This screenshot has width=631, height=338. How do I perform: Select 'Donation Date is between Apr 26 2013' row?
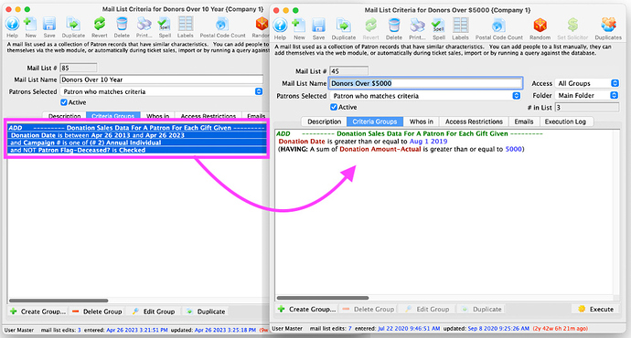coord(137,135)
